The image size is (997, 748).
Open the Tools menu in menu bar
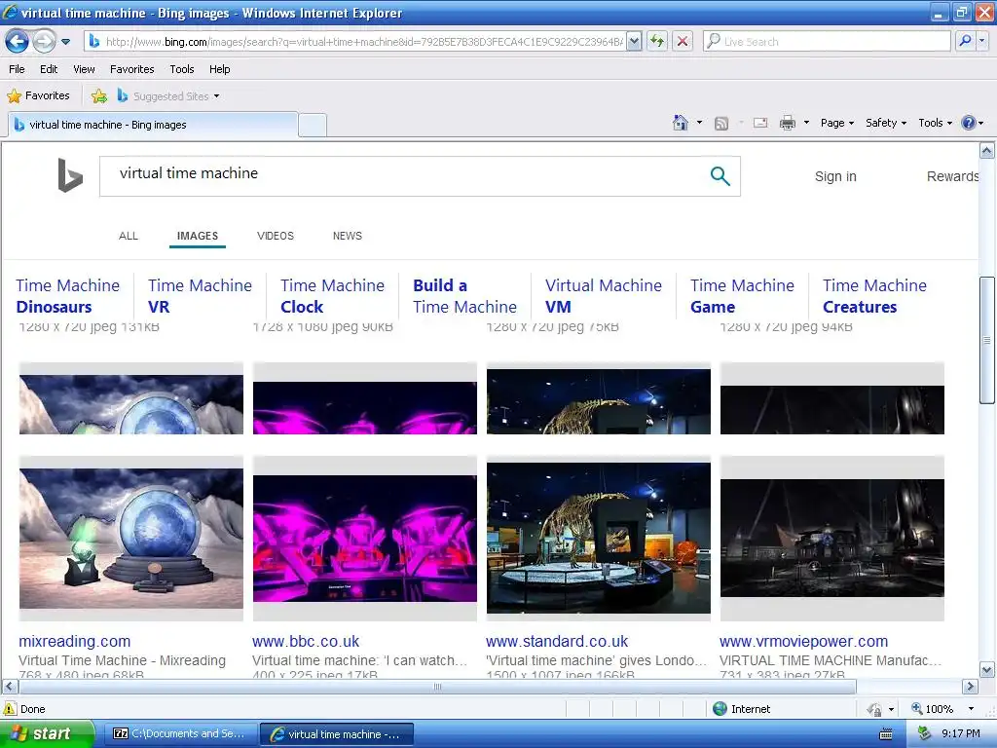coord(182,69)
